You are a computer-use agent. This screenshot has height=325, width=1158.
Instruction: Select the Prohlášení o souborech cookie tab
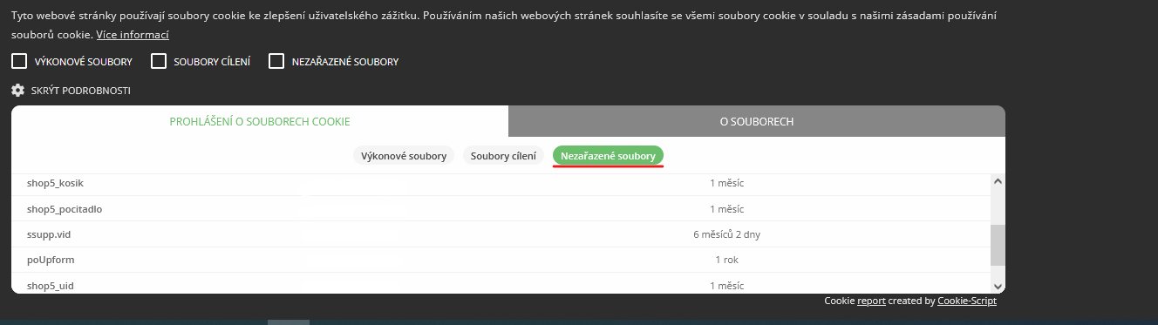coord(260,121)
